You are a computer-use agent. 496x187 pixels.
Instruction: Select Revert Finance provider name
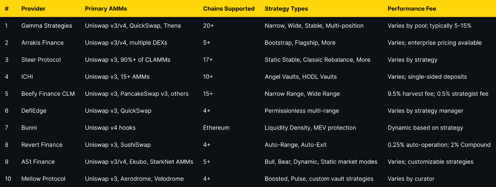coord(42,145)
